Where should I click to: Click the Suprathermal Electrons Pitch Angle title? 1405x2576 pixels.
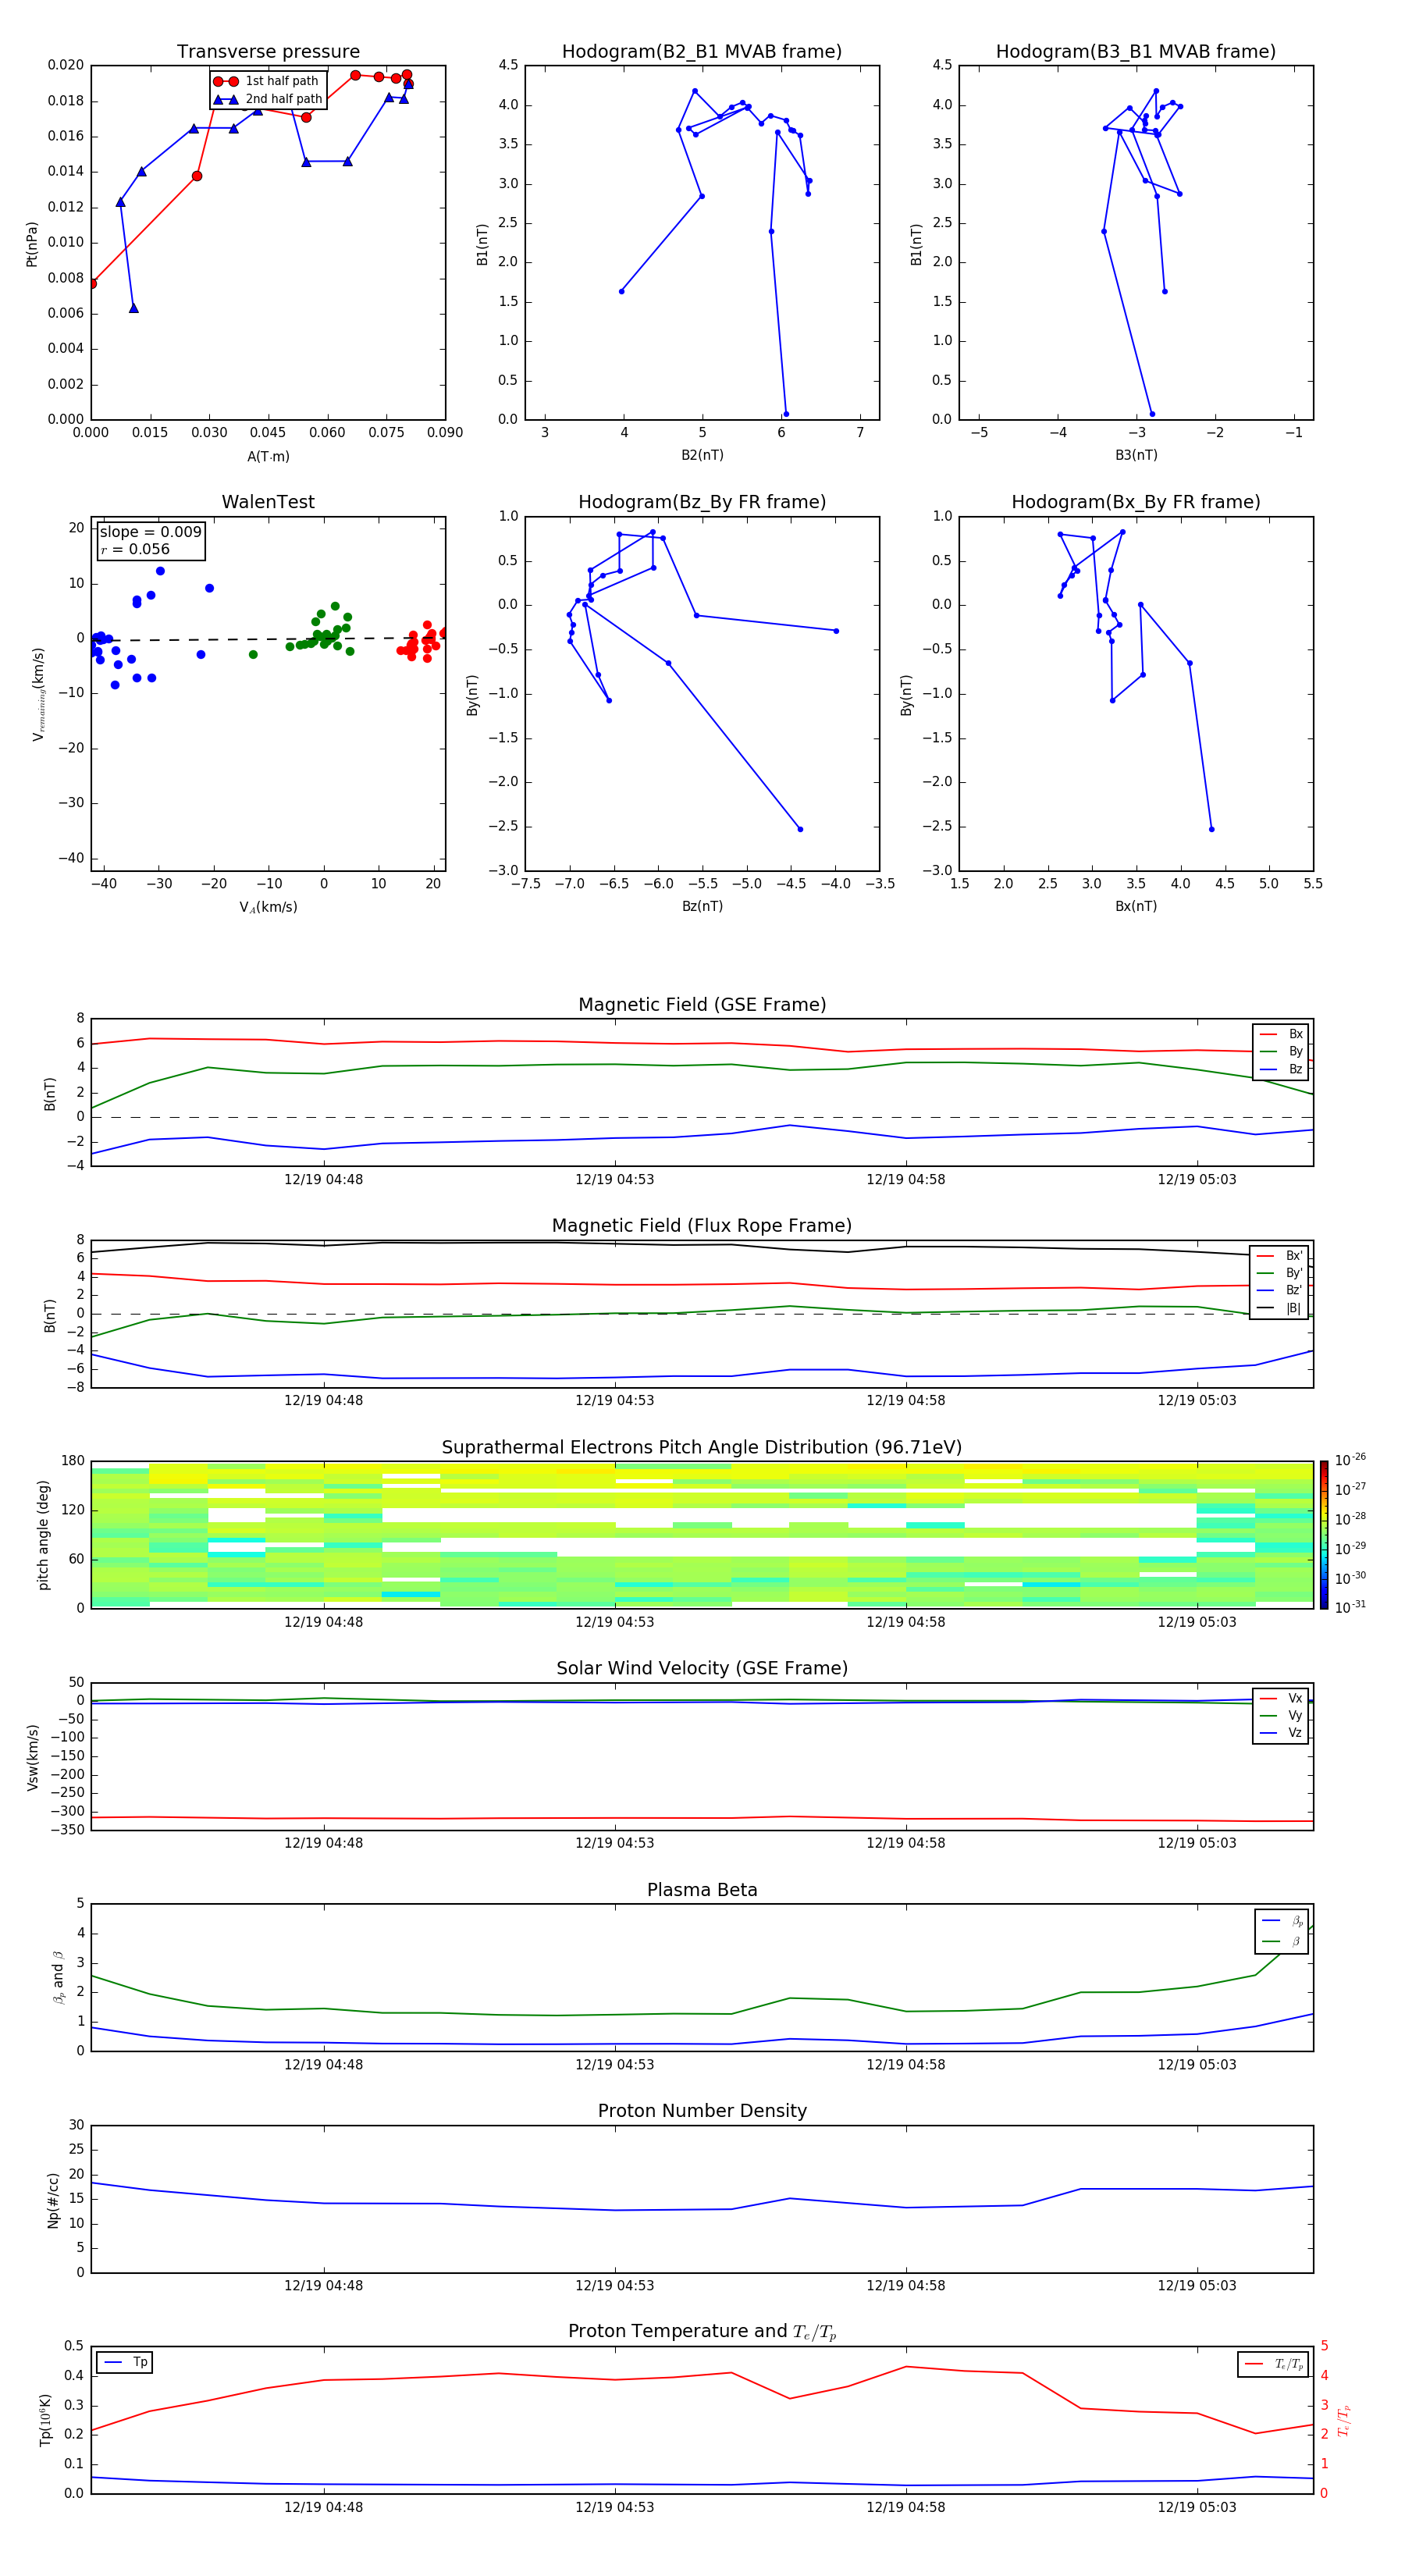(702, 1447)
